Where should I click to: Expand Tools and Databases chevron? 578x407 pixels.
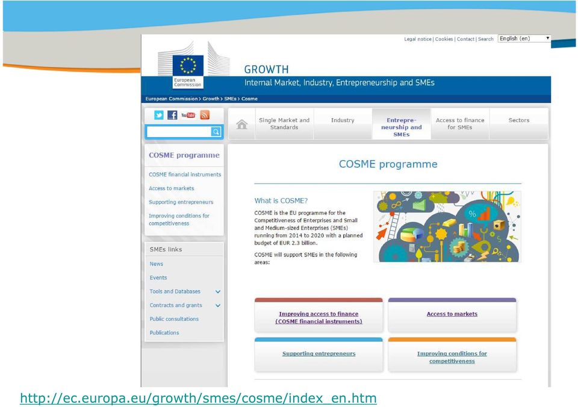pos(218,291)
